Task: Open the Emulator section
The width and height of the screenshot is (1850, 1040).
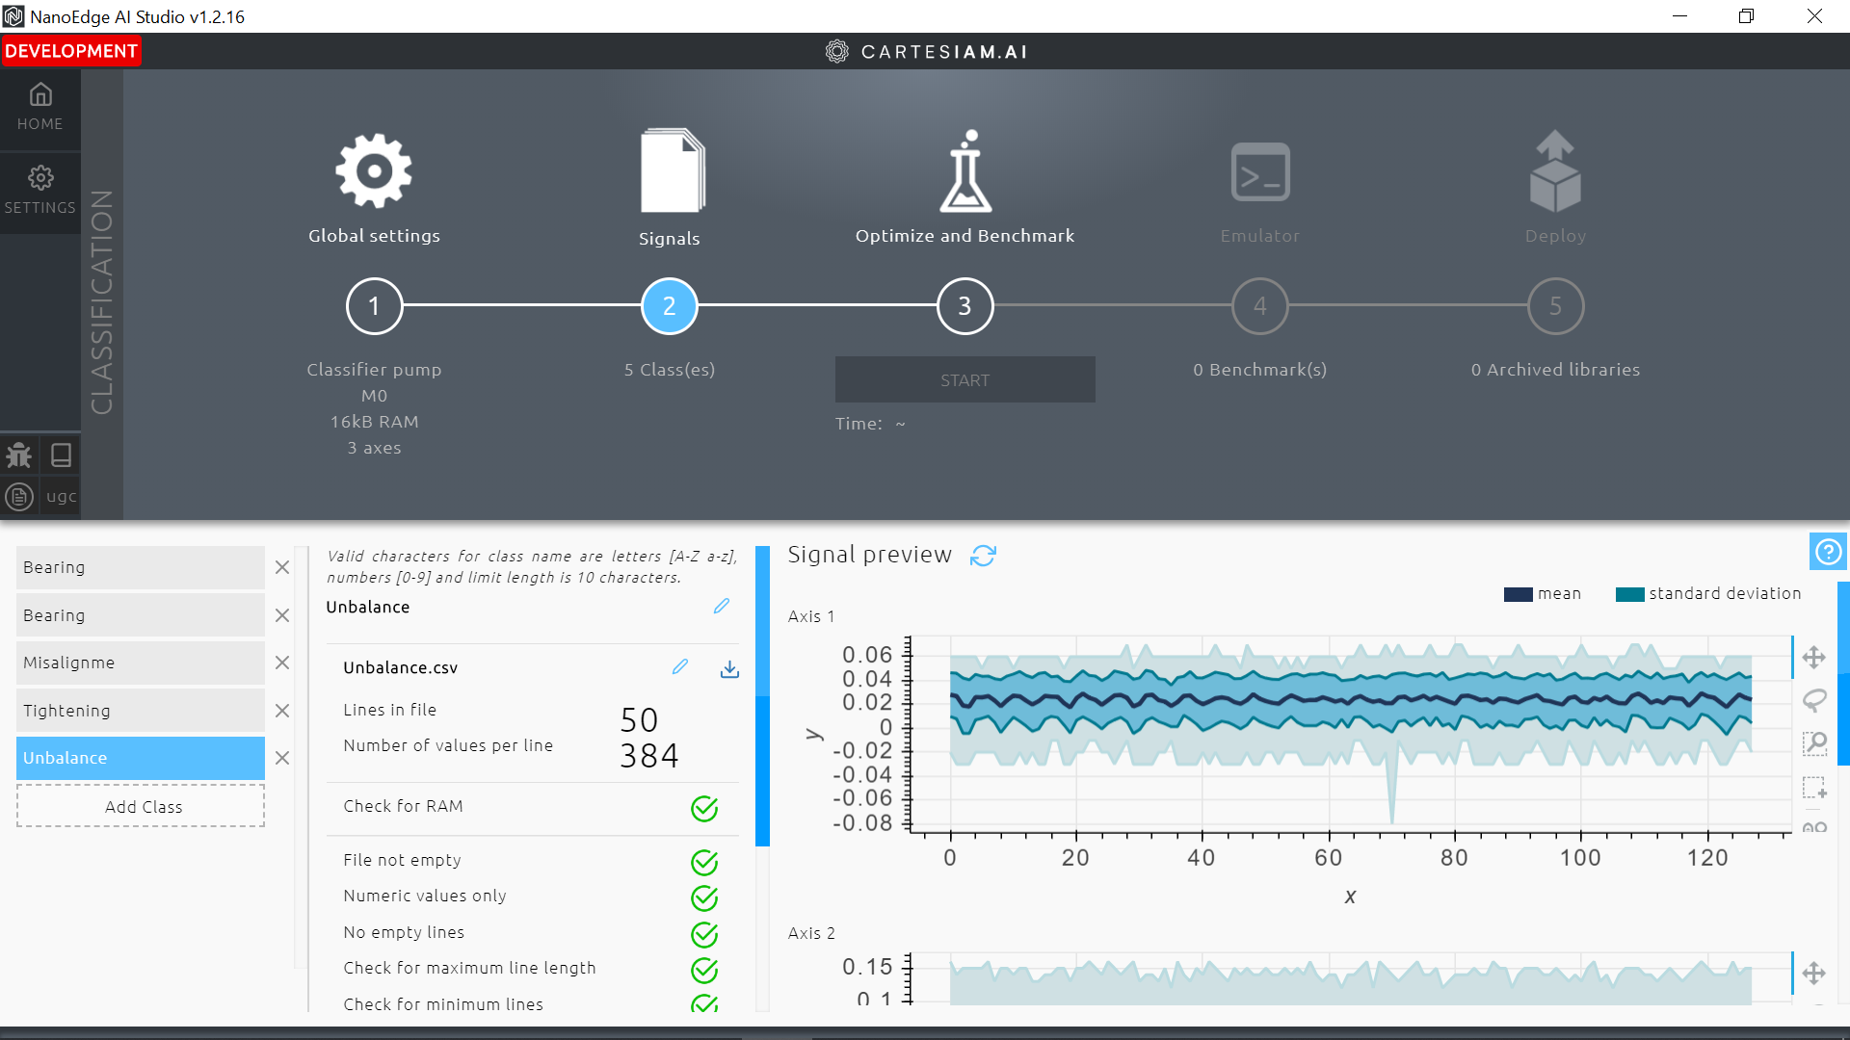Action: coord(1259,171)
